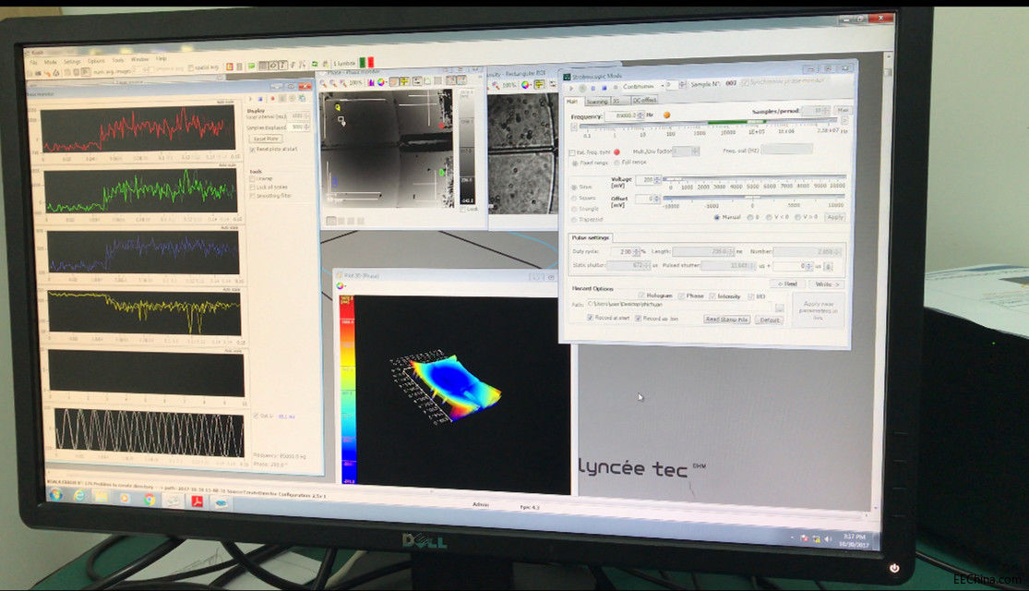
Task: Click the red record icon in Phase Monitor toolbar
Action: click(x=271, y=99)
